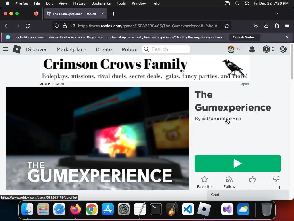Open Roblox app from the dock

(x=204, y=209)
